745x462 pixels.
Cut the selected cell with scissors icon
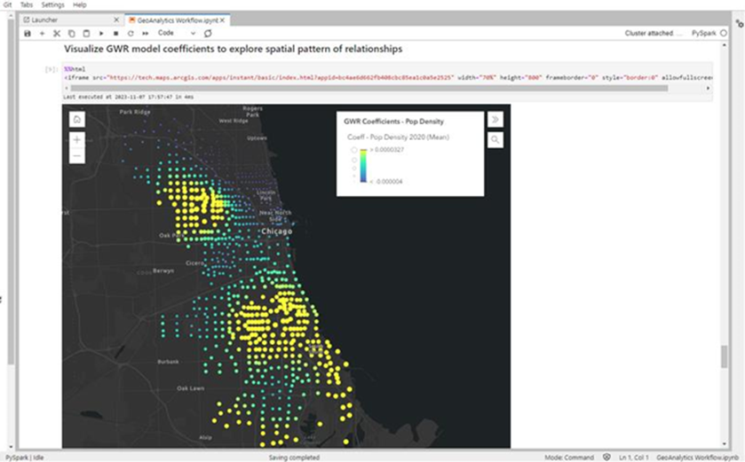click(x=57, y=34)
